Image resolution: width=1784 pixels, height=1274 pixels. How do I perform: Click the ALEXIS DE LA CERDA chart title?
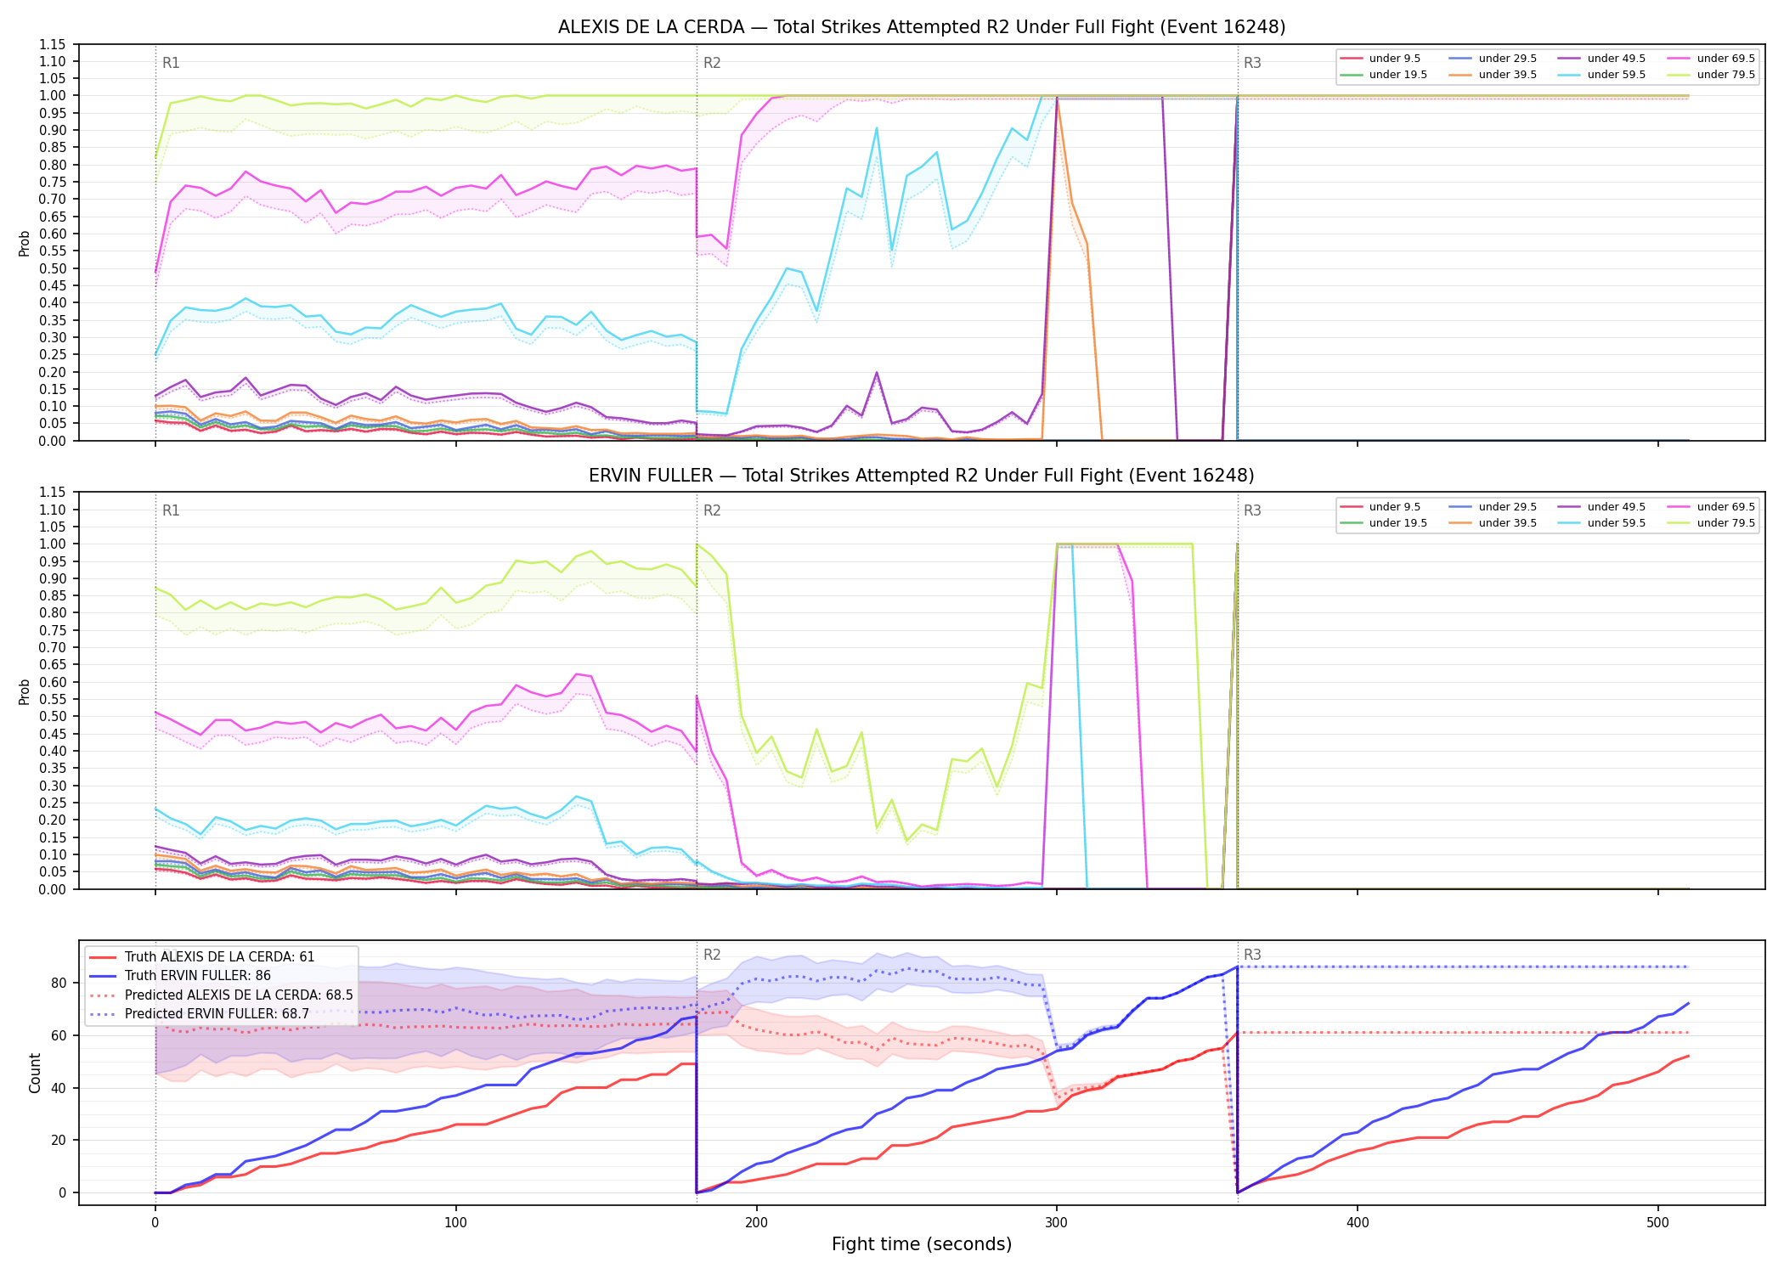(x=922, y=27)
